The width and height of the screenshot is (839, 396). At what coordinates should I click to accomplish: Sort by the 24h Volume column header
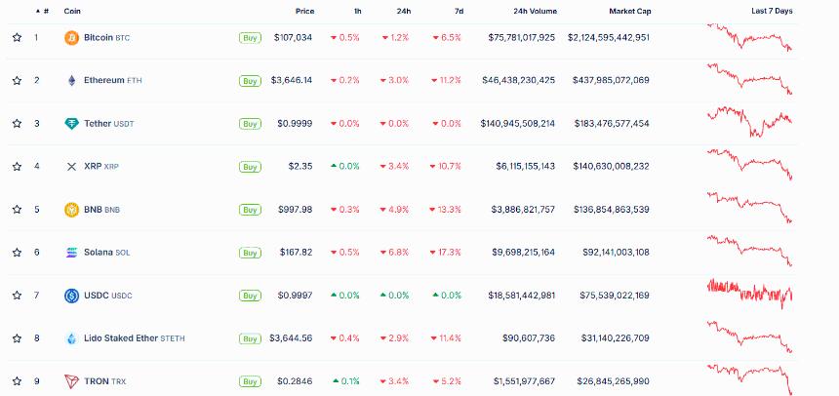pos(535,11)
